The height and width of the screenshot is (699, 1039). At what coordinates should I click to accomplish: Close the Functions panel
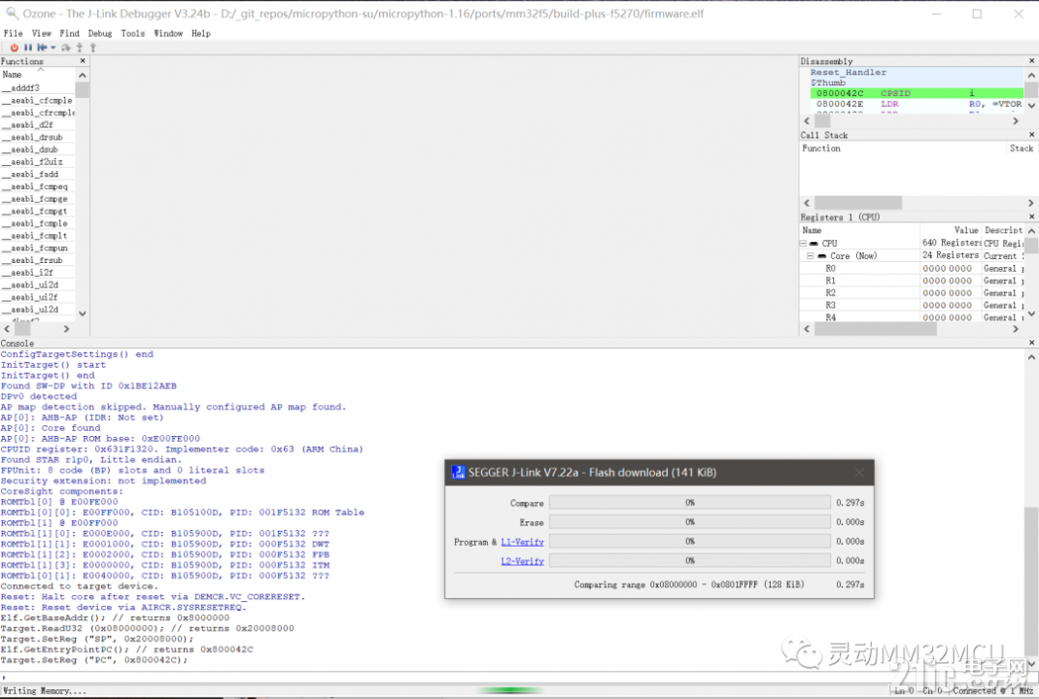coord(83,61)
